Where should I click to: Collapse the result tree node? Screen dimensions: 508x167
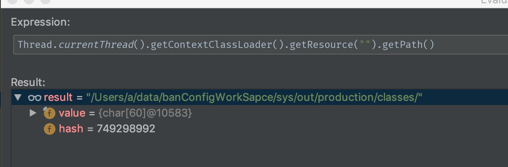17,98
